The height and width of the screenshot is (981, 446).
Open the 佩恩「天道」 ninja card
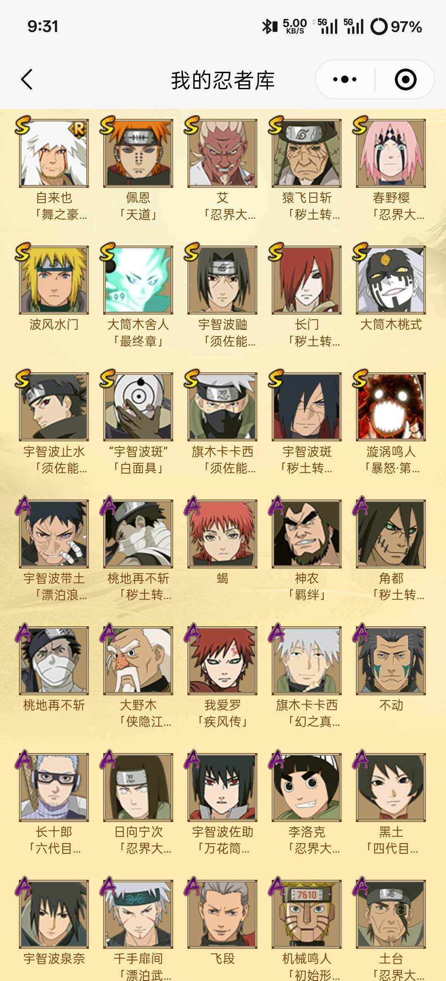coord(138,153)
